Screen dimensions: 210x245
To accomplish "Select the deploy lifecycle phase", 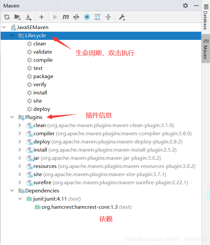I will pos(38,109).
